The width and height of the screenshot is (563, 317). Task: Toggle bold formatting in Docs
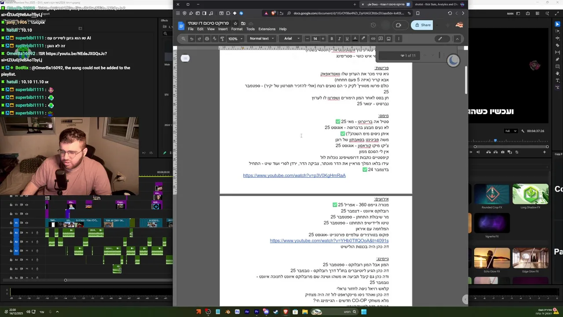coord(332,39)
